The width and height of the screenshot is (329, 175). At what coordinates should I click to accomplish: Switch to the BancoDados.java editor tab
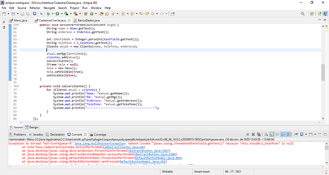coord(86,21)
